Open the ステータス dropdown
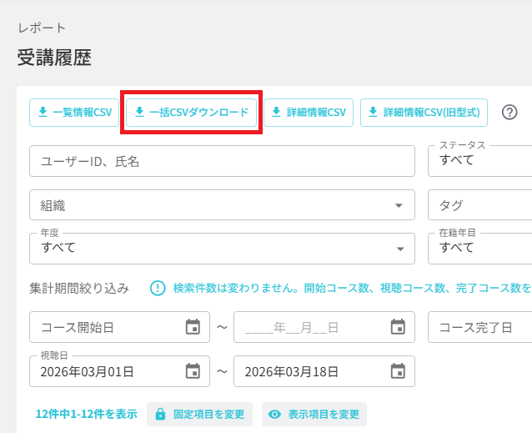 (480, 161)
